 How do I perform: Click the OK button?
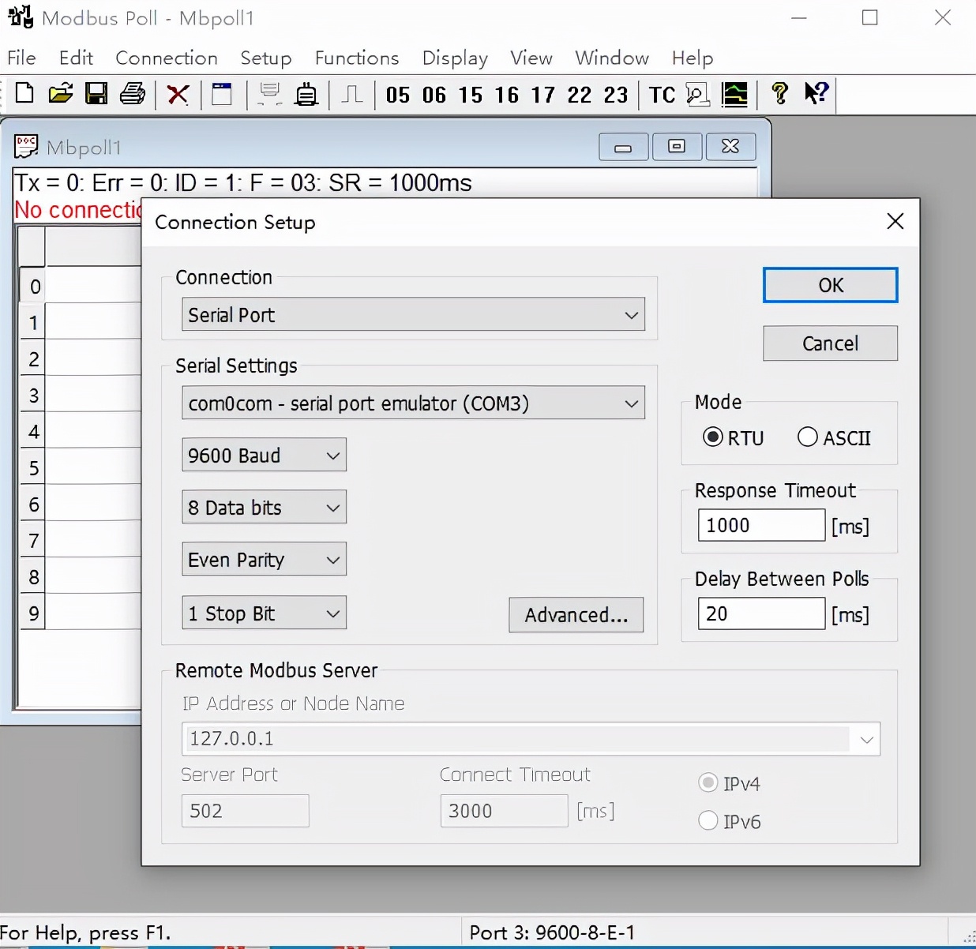(830, 285)
